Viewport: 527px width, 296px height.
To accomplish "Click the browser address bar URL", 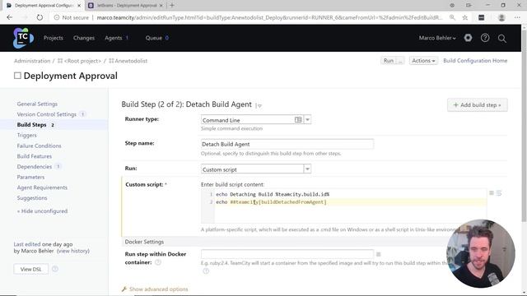I will point(269,17).
